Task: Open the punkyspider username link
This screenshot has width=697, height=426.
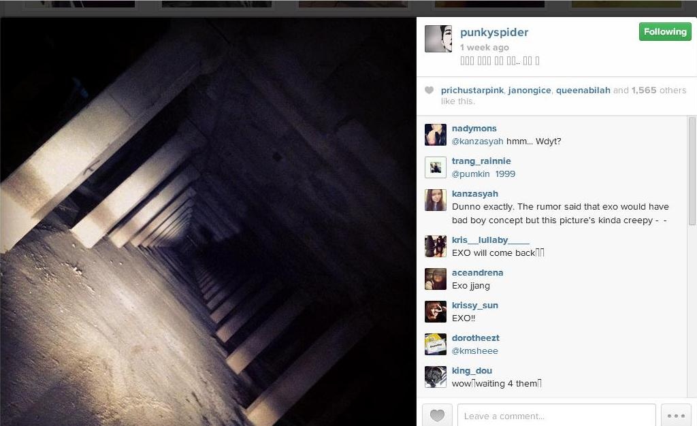Action: tap(494, 32)
